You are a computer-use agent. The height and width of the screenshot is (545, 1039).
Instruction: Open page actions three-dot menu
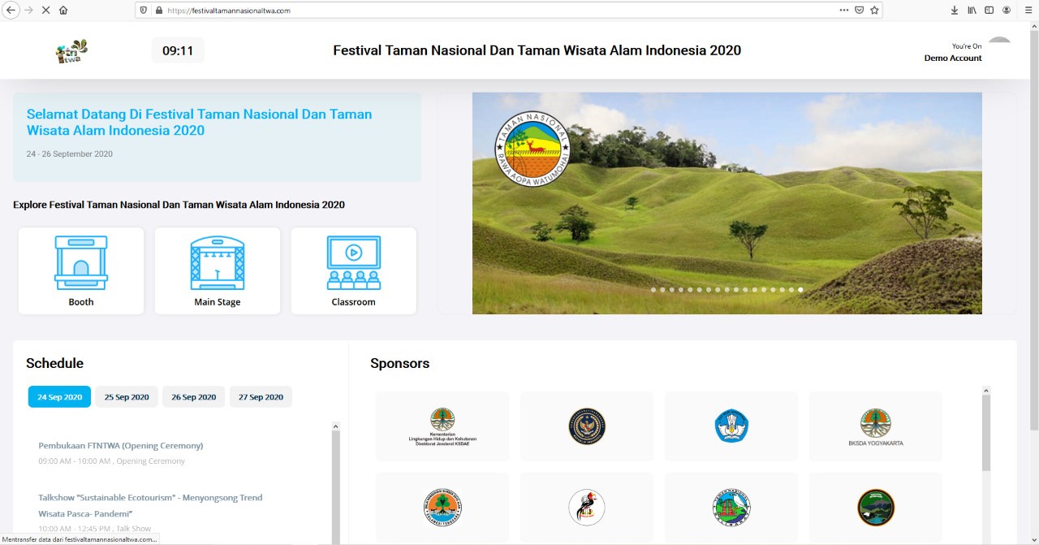pyautogui.click(x=844, y=11)
